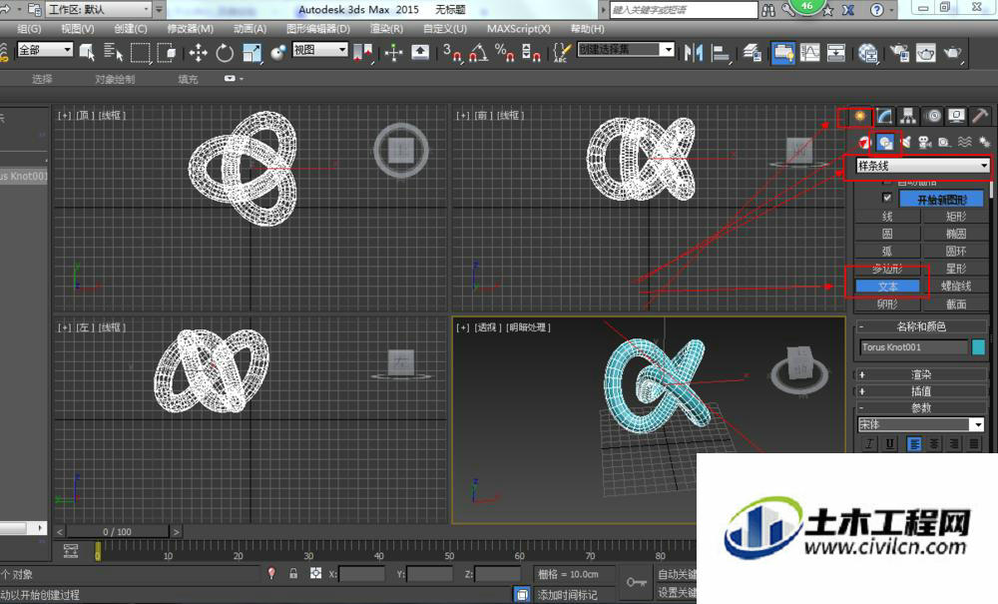Activate the Select and Scale tool
This screenshot has height=604, width=998.
click(252, 52)
